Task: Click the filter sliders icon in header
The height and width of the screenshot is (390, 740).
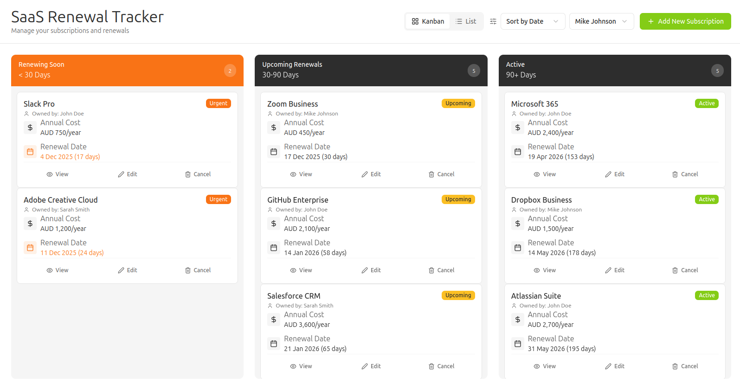Action: click(493, 21)
